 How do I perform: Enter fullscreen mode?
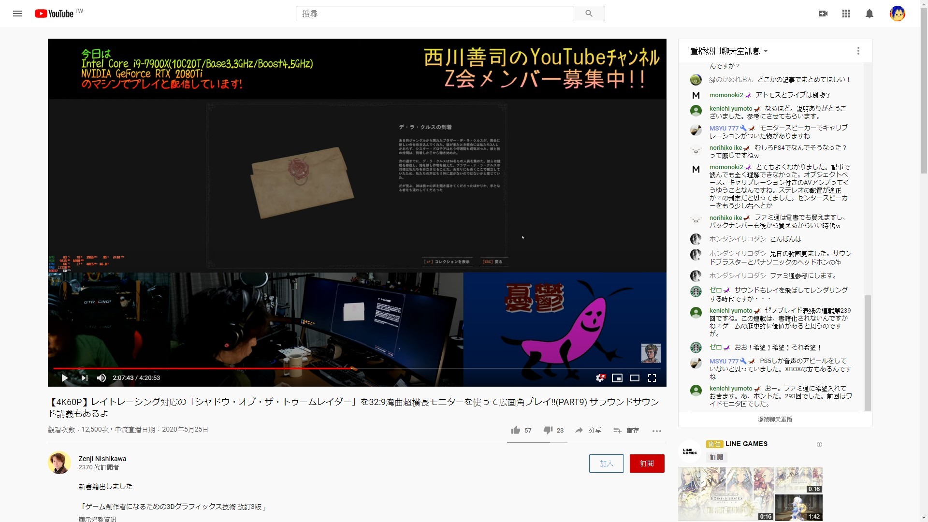point(652,378)
